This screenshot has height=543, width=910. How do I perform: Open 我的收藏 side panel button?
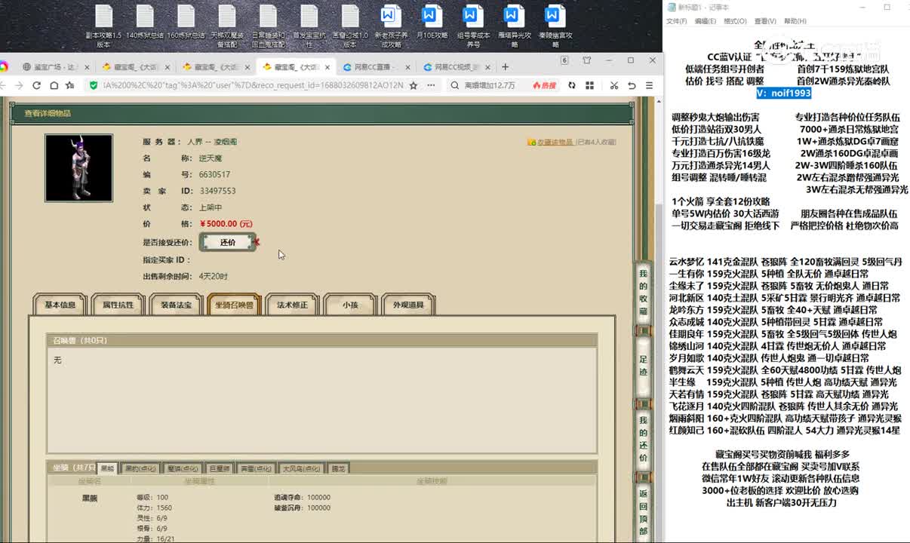click(x=643, y=293)
